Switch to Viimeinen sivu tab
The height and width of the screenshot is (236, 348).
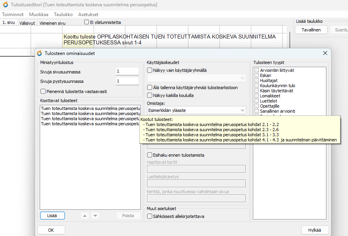coord(52,23)
